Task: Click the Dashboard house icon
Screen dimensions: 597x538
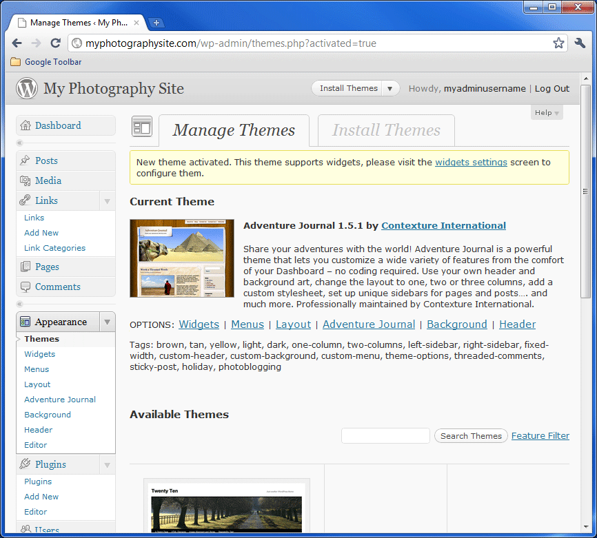Action: [x=25, y=125]
